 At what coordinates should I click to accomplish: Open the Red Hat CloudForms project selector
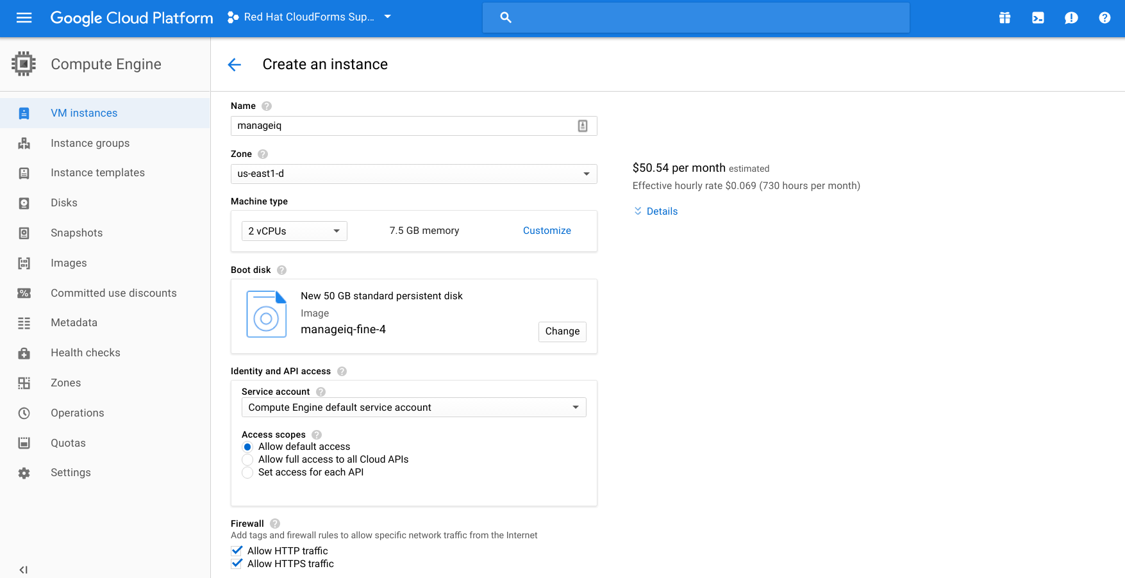pyautogui.click(x=309, y=17)
